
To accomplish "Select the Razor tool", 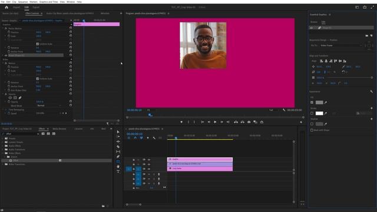I will coord(118,147).
